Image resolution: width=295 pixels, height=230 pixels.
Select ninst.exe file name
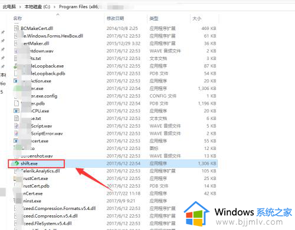[32, 201]
